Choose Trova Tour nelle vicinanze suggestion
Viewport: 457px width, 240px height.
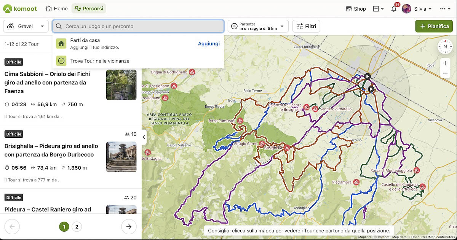100,61
